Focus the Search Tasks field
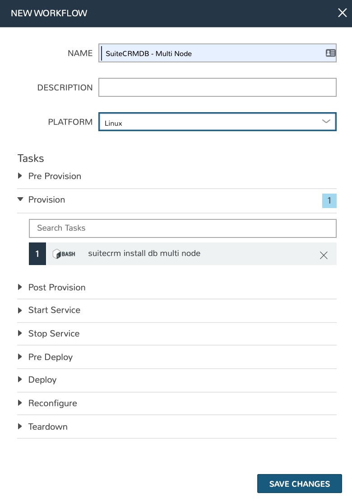Screen dimensions: 352x503 (x=183, y=228)
